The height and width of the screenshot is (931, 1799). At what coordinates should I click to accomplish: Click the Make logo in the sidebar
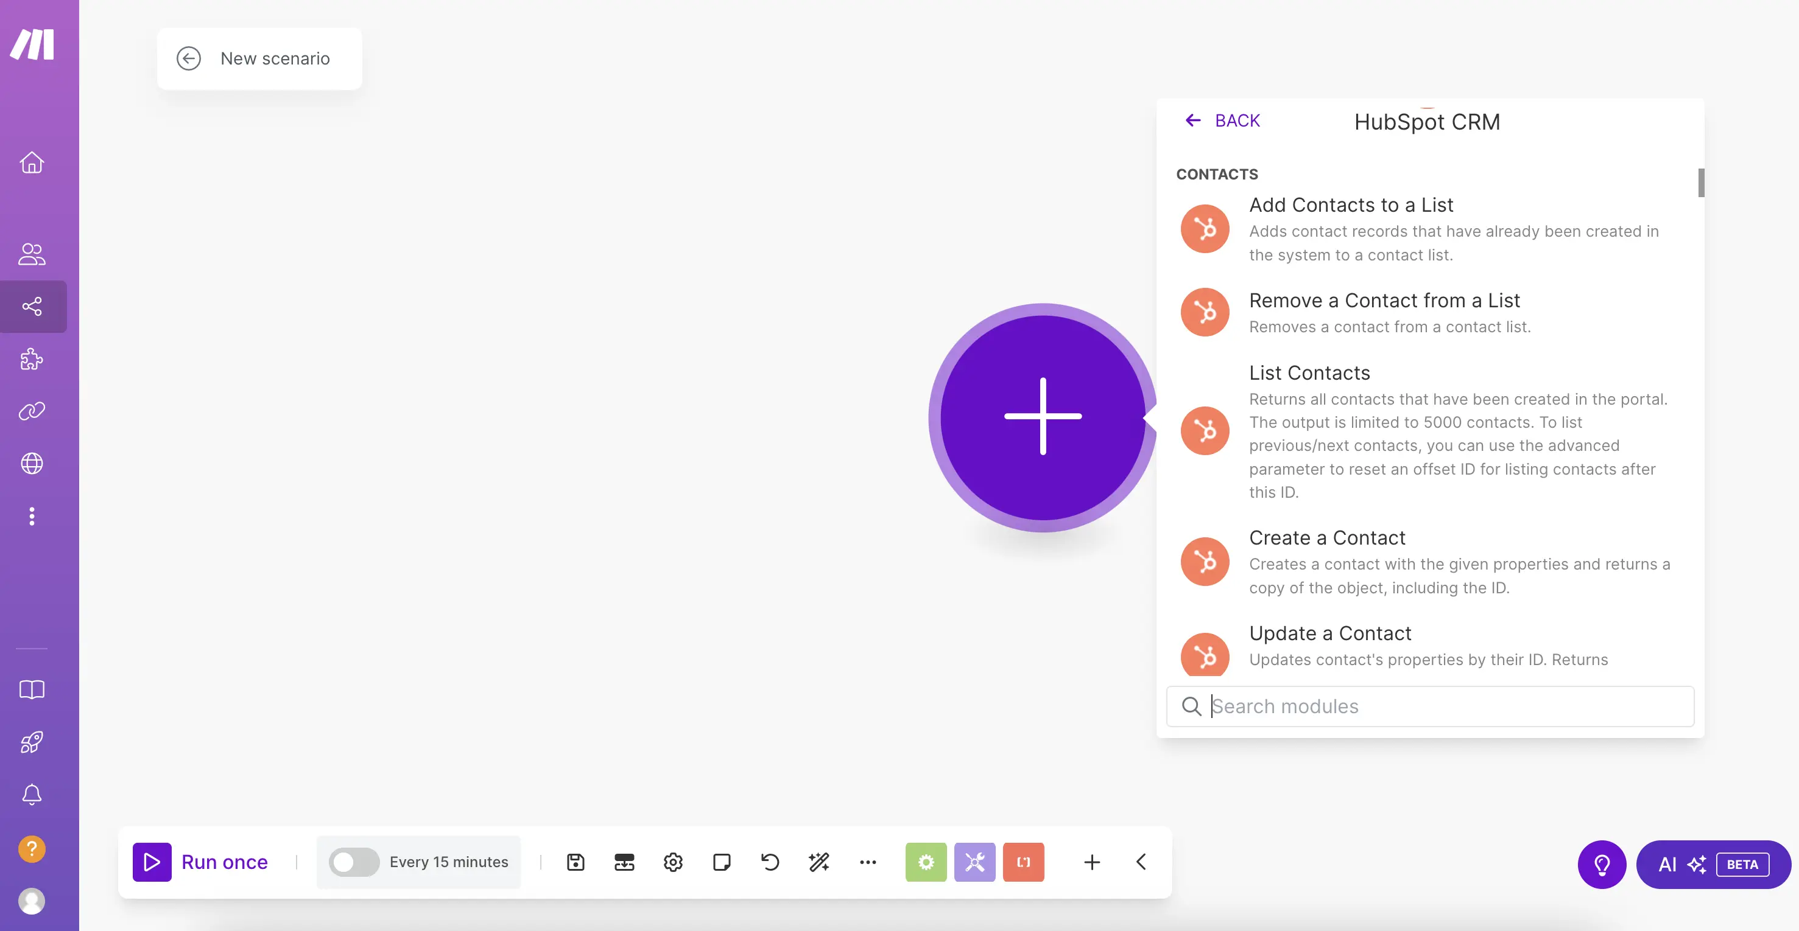[x=32, y=44]
